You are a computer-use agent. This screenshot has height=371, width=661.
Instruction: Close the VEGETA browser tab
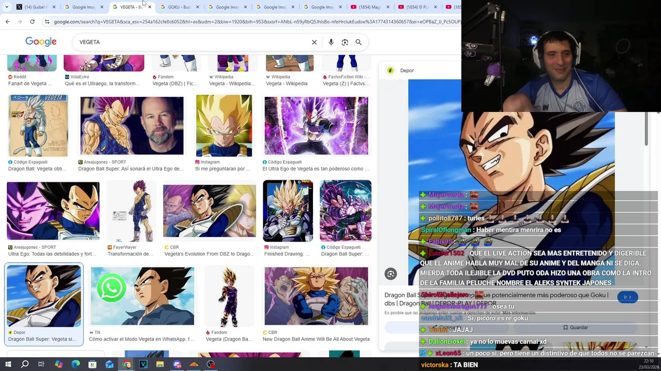150,7
